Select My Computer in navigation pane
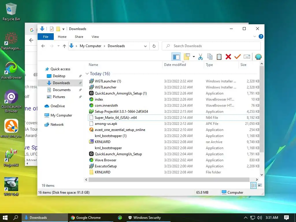 [x=61, y=115]
